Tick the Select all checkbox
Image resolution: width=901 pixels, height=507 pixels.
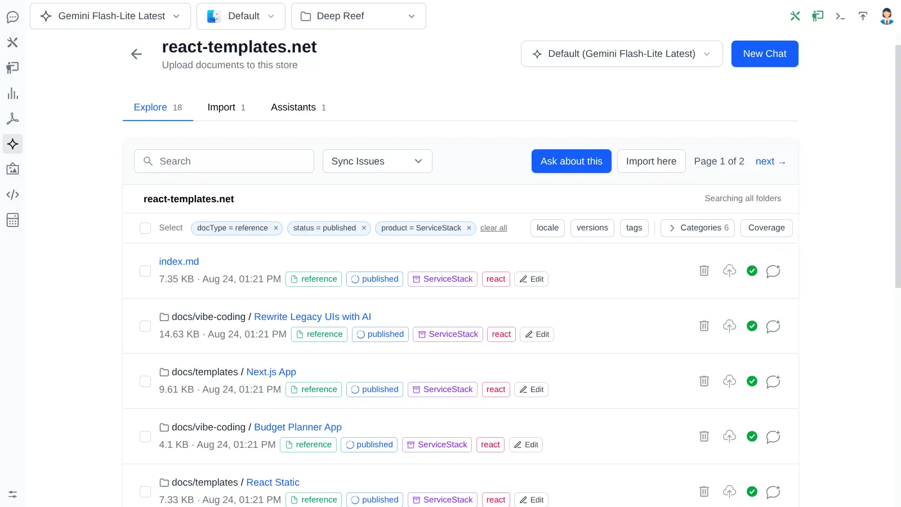[145, 228]
